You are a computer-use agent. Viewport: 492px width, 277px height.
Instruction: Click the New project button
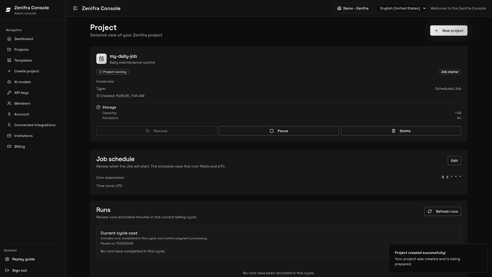[x=449, y=31]
